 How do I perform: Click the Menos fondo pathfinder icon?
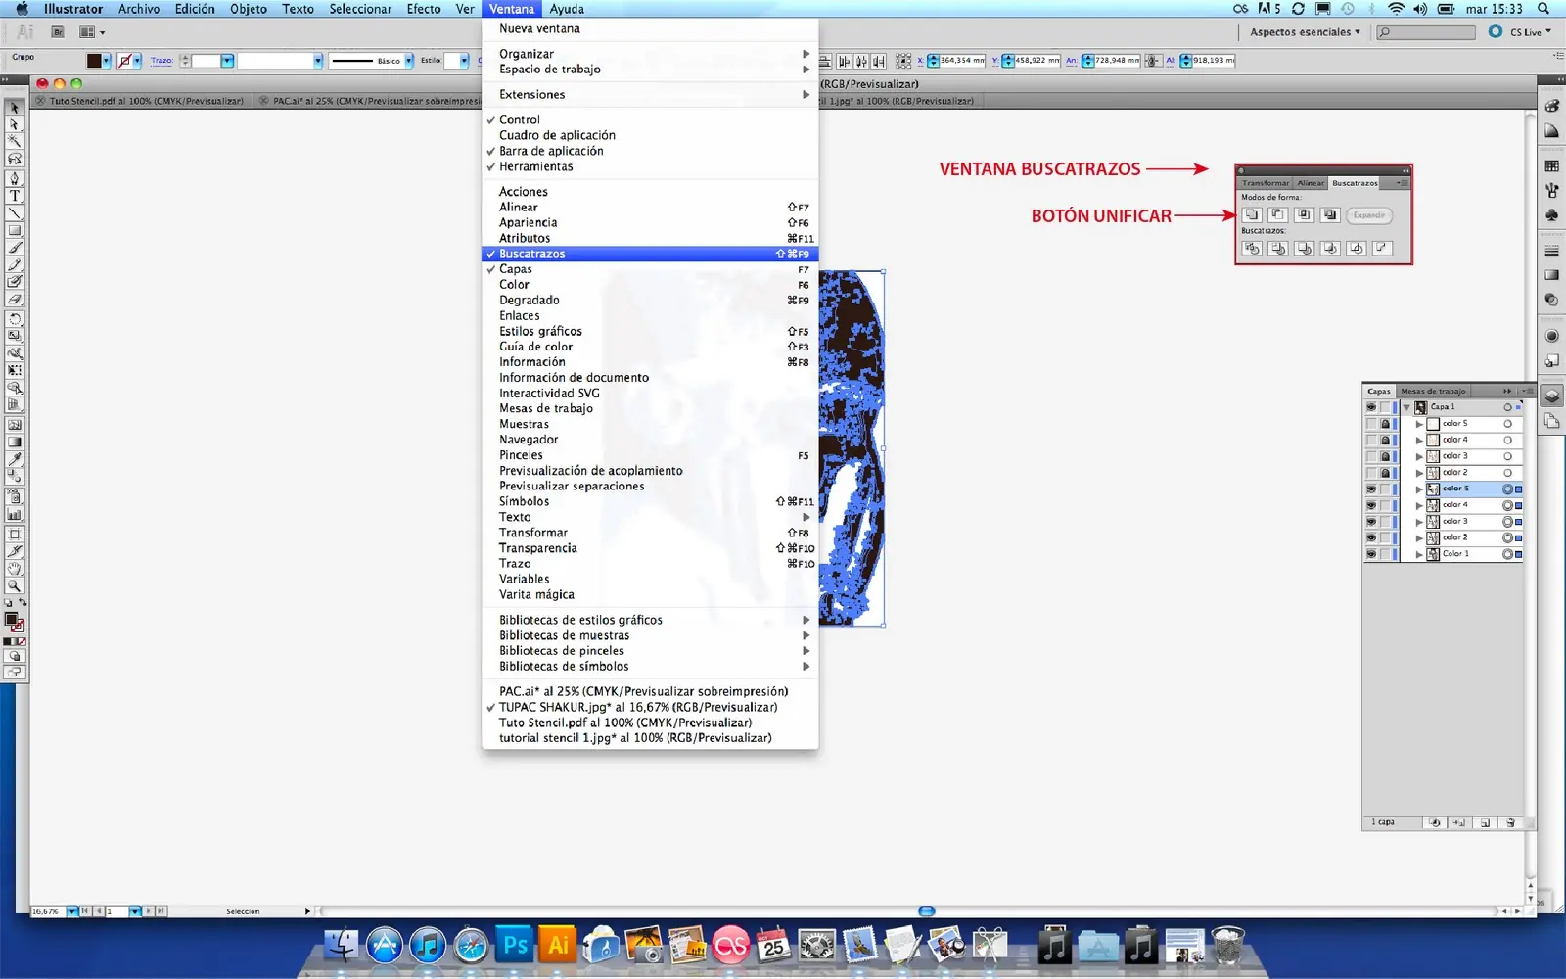(x=1381, y=248)
